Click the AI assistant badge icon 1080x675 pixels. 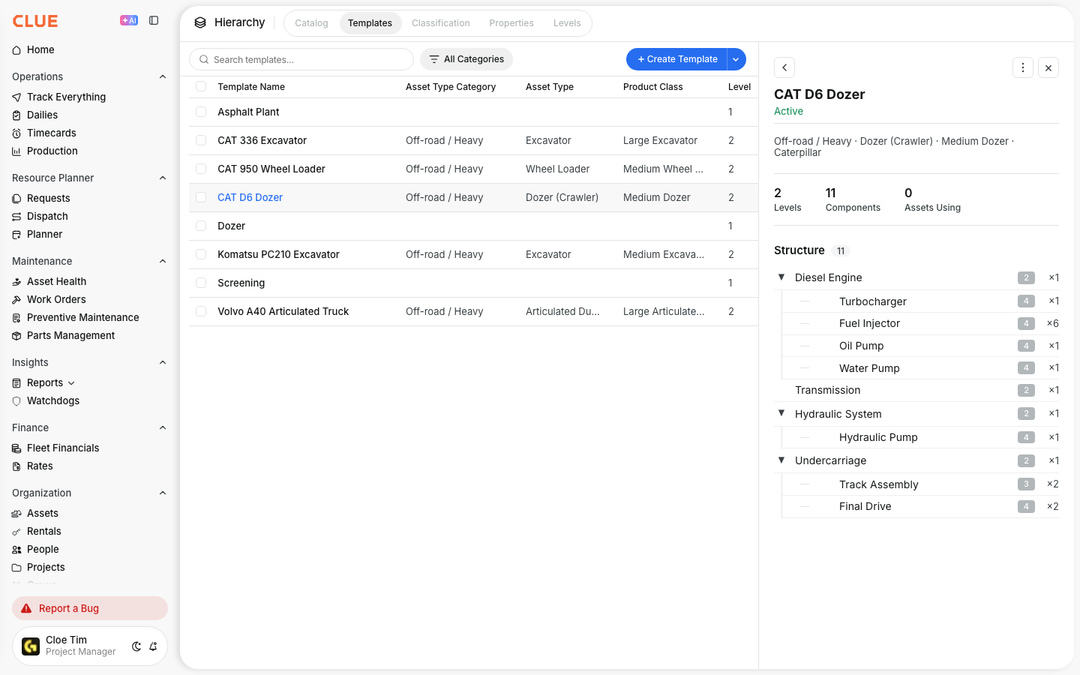coord(129,20)
